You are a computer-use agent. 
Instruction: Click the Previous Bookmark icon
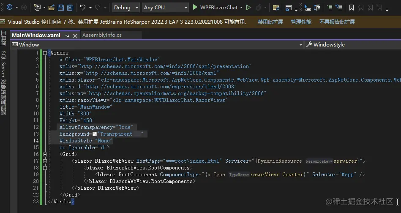(361, 8)
